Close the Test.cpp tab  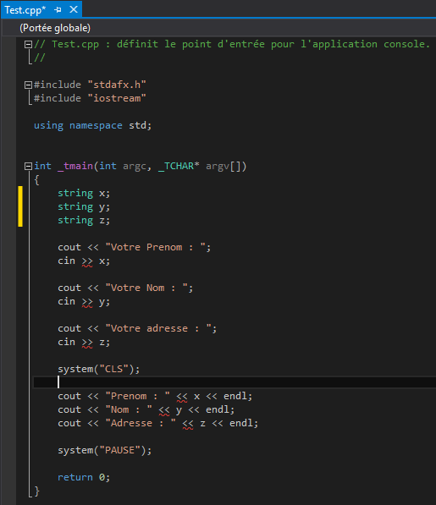(74, 9)
